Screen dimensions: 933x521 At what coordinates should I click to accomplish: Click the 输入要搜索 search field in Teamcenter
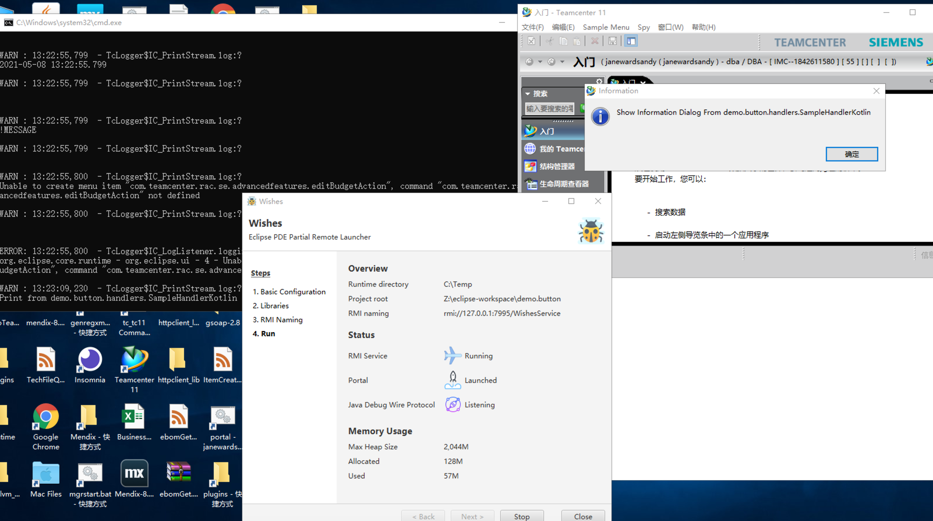pyautogui.click(x=550, y=109)
